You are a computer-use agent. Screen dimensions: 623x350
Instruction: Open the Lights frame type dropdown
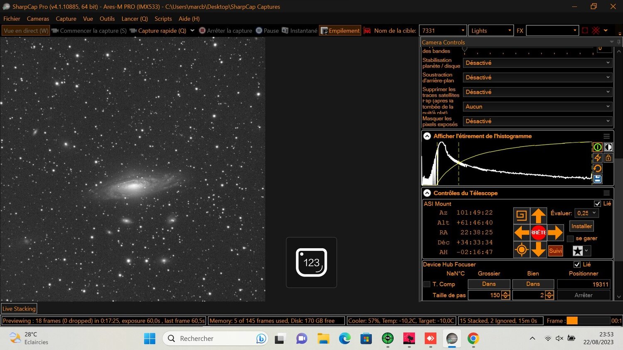point(491,31)
